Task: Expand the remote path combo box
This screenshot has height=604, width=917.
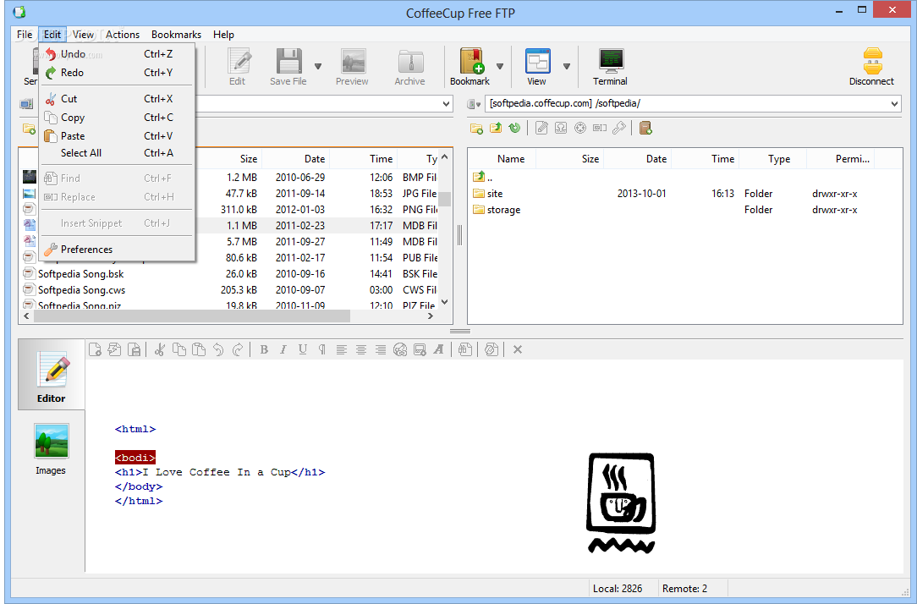Action: point(895,104)
